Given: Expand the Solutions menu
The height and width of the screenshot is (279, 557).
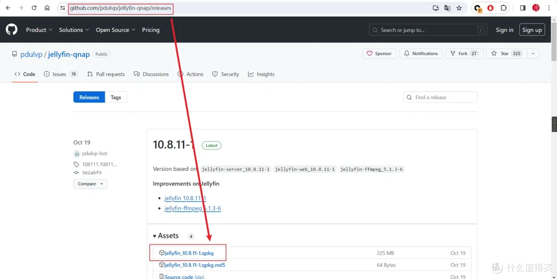Looking at the screenshot, I should click(x=74, y=30).
